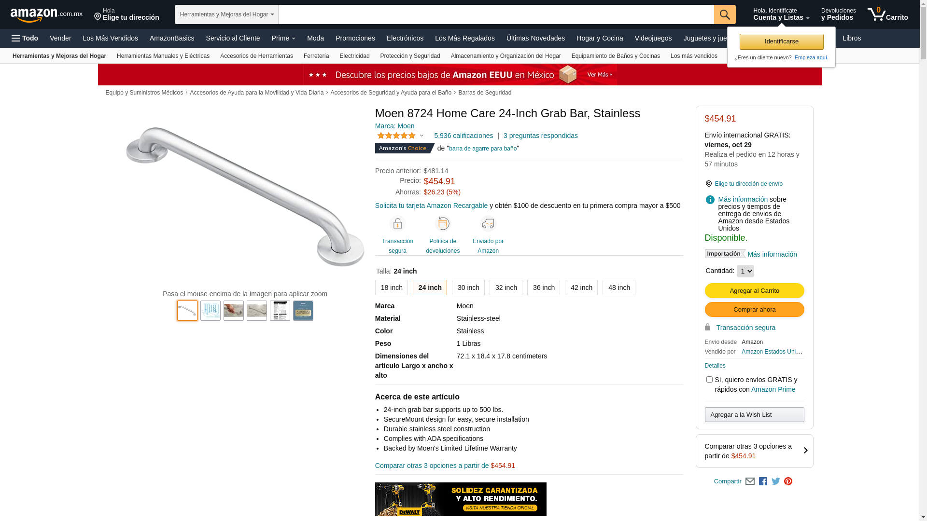Open the Todo hamburger menu
The height and width of the screenshot is (521, 927).
click(25, 38)
